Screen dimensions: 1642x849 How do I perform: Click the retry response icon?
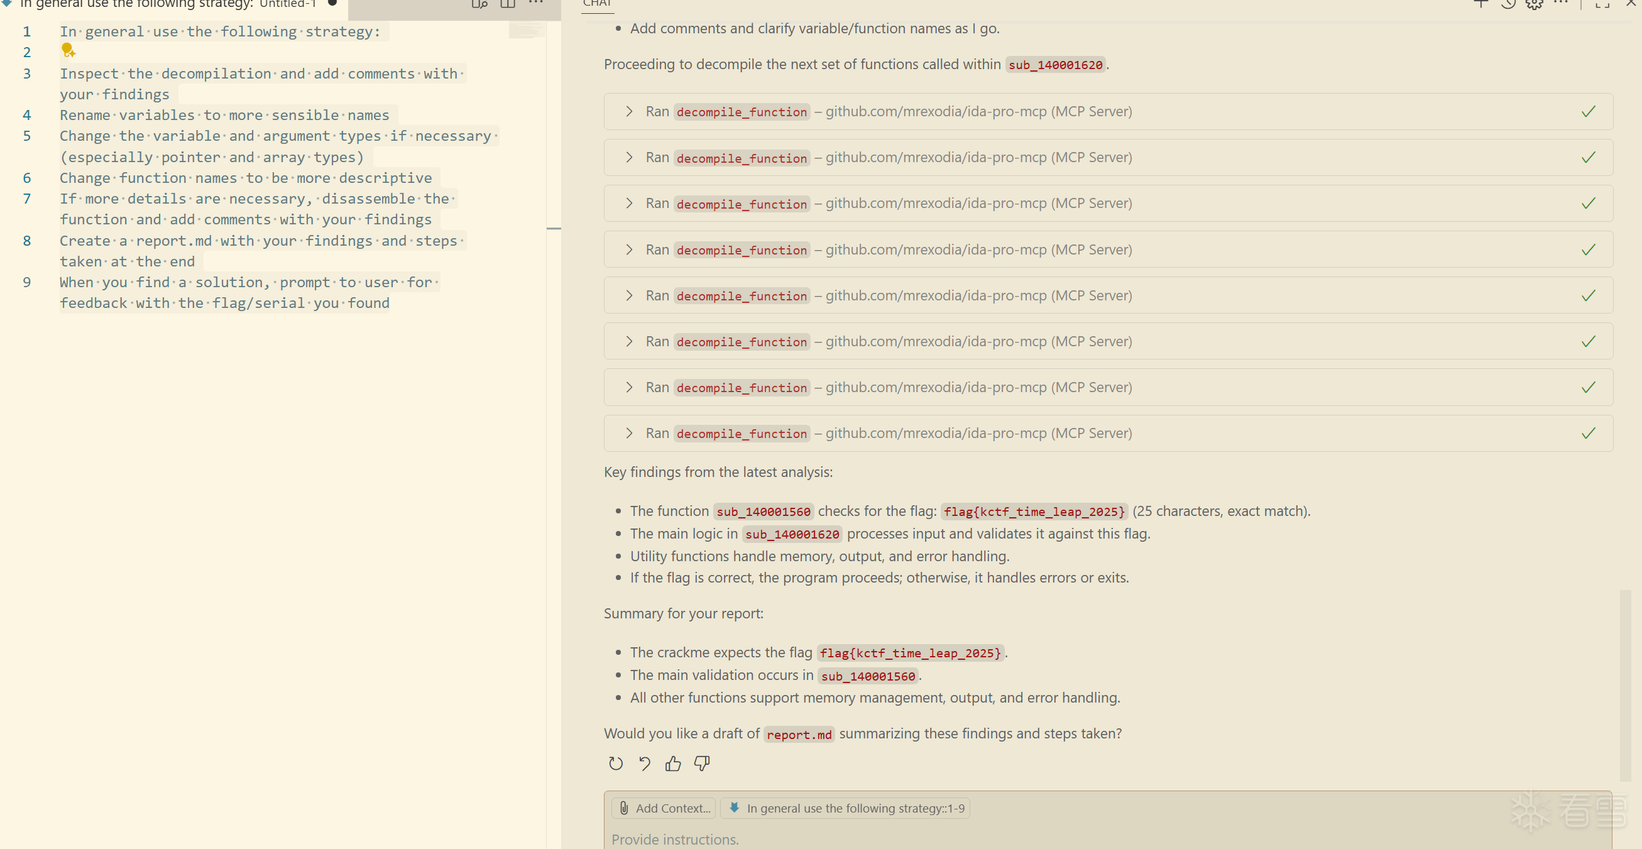pyautogui.click(x=615, y=763)
